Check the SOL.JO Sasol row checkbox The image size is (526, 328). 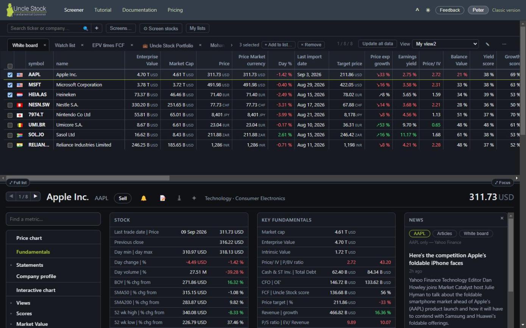click(x=10, y=135)
